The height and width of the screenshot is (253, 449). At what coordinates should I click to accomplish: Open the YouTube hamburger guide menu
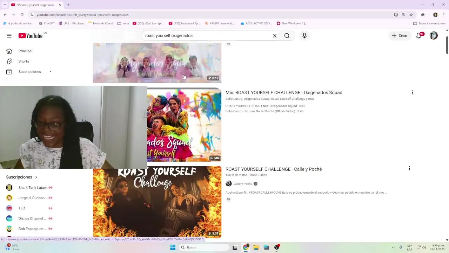point(9,35)
